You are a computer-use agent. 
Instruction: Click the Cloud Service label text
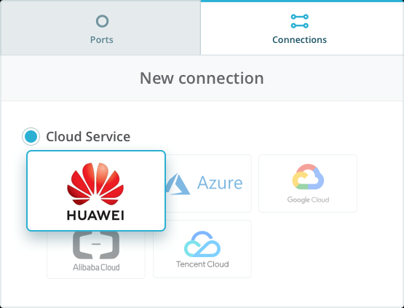88,136
